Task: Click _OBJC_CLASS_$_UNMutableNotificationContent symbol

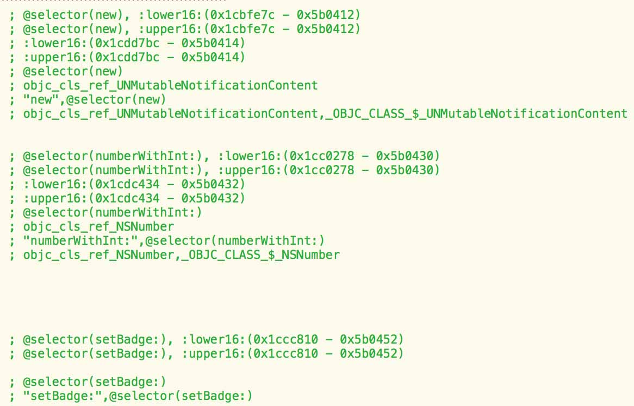Action: coord(476,114)
